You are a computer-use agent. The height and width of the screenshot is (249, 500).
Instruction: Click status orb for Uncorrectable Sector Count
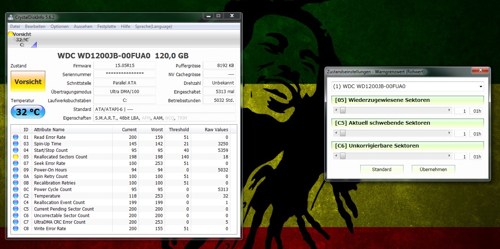[x=16, y=215]
